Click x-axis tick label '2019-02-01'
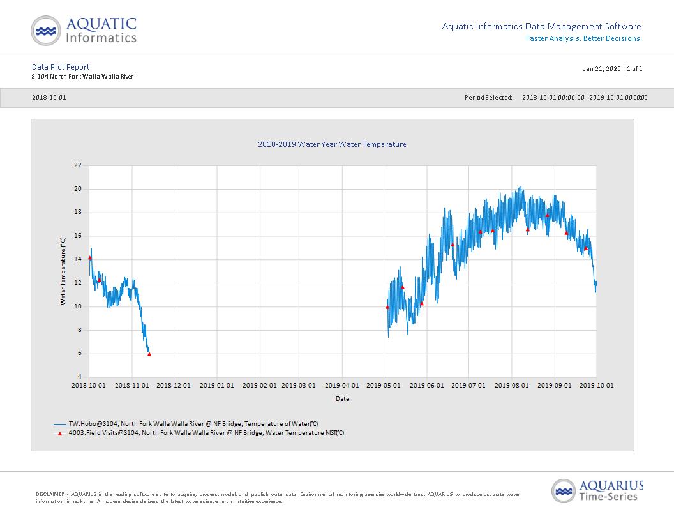The height and width of the screenshot is (521, 674). point(260,385)
